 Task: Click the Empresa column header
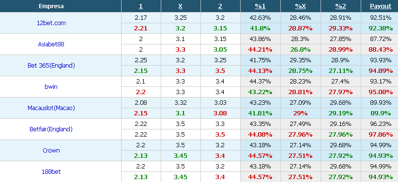[x=51, y=6]
